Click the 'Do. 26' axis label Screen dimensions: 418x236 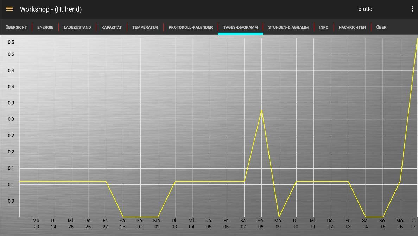pos(88,223)
